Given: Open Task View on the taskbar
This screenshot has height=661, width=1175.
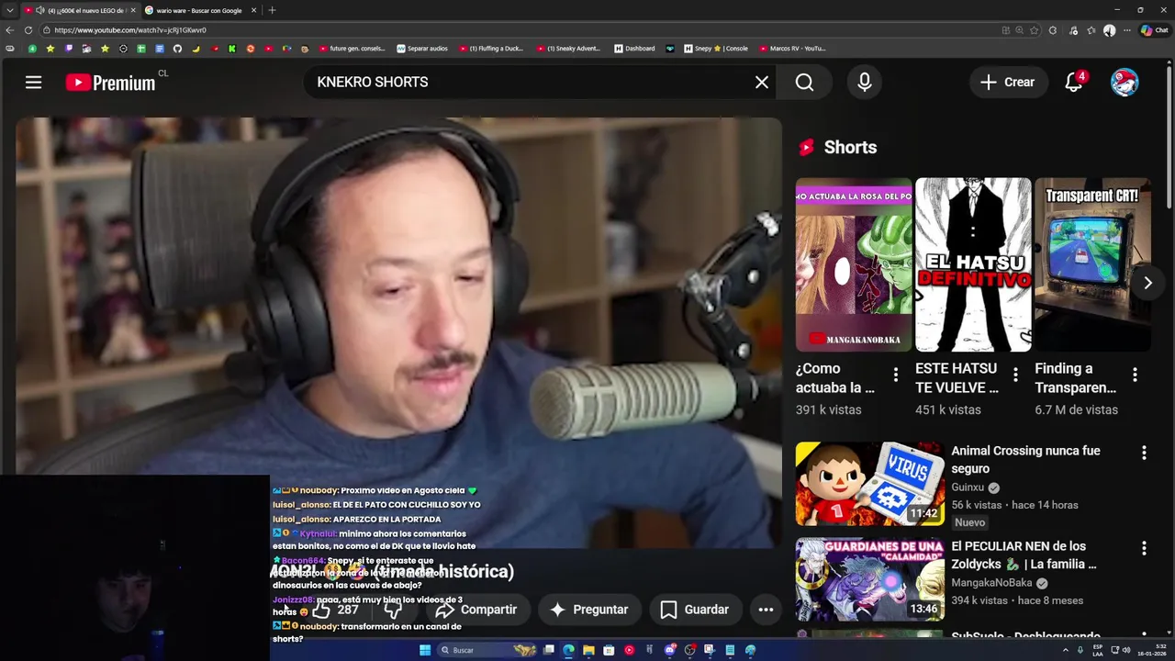Looking at the screenshot, I should [x=549, y=650].
